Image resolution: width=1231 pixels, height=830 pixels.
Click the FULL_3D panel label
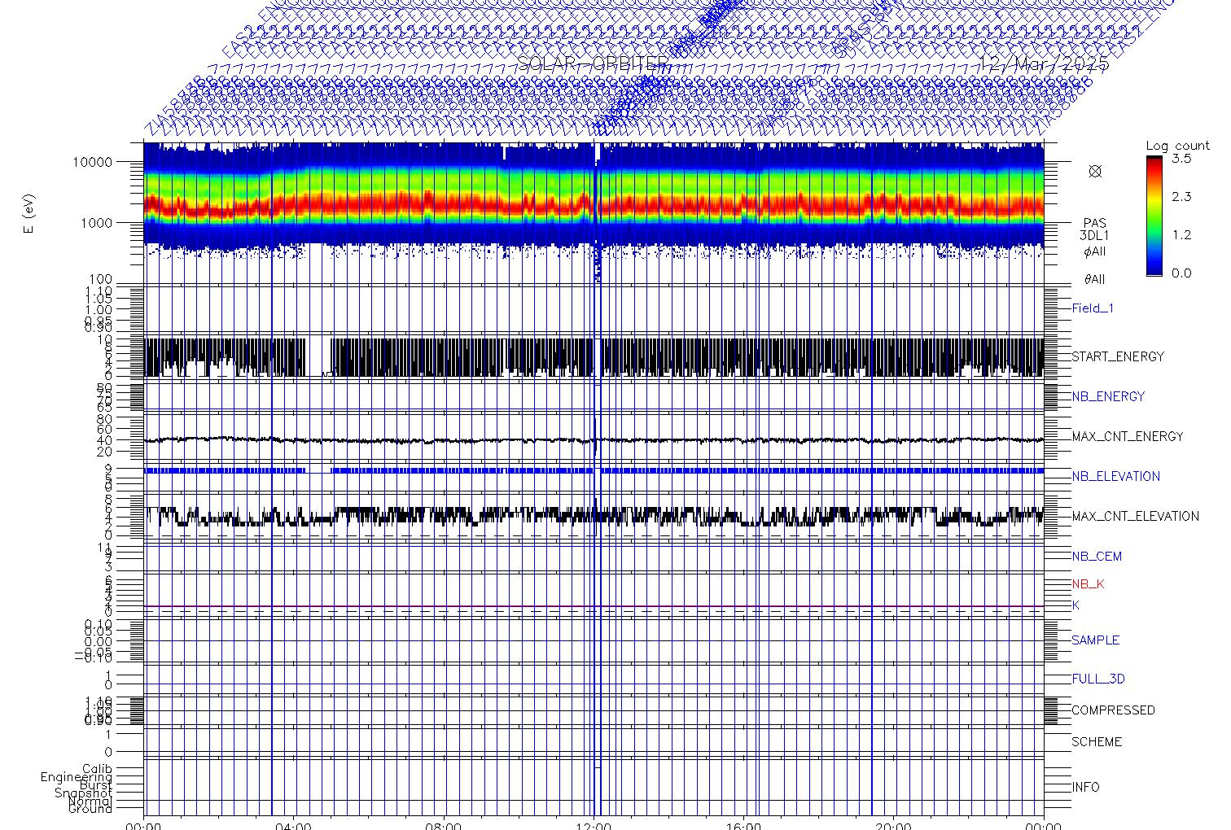(1098, 679)
